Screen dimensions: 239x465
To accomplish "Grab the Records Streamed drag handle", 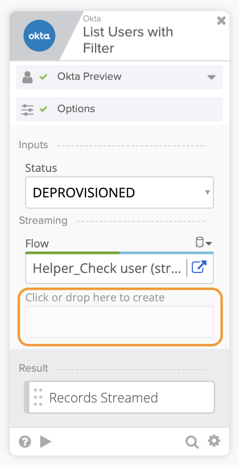I will (x=38, y=397).
